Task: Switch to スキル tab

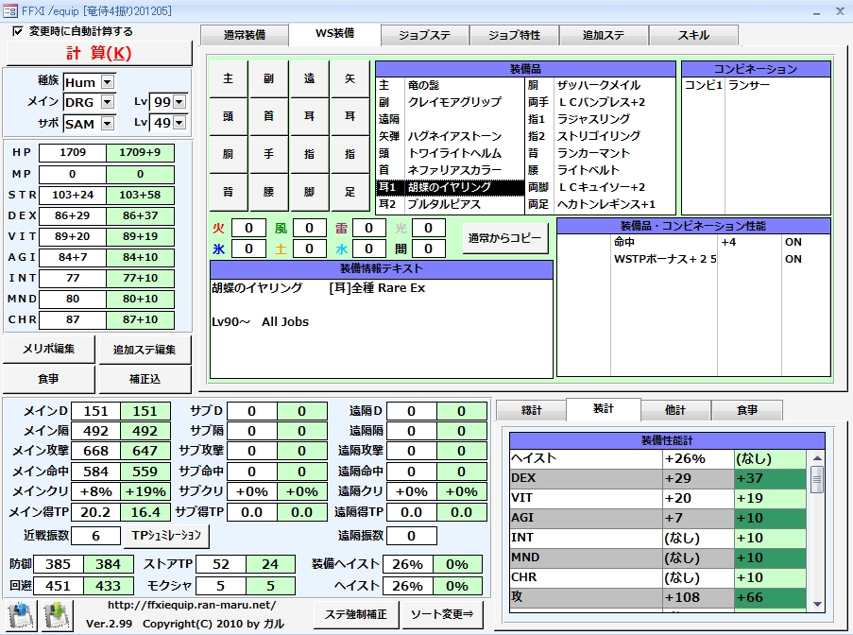Action: (693, 35)
